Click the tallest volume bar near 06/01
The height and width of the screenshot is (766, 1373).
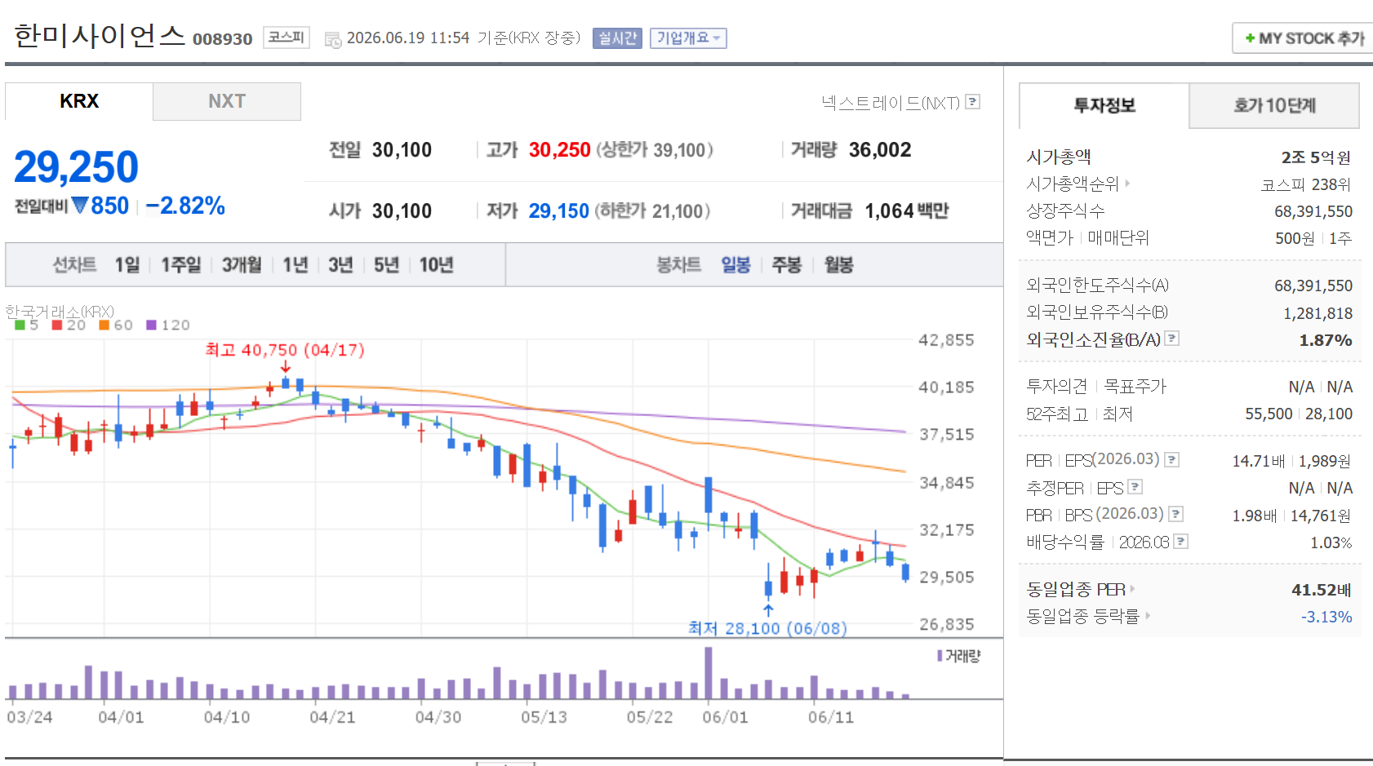click(x=709, y=673)
